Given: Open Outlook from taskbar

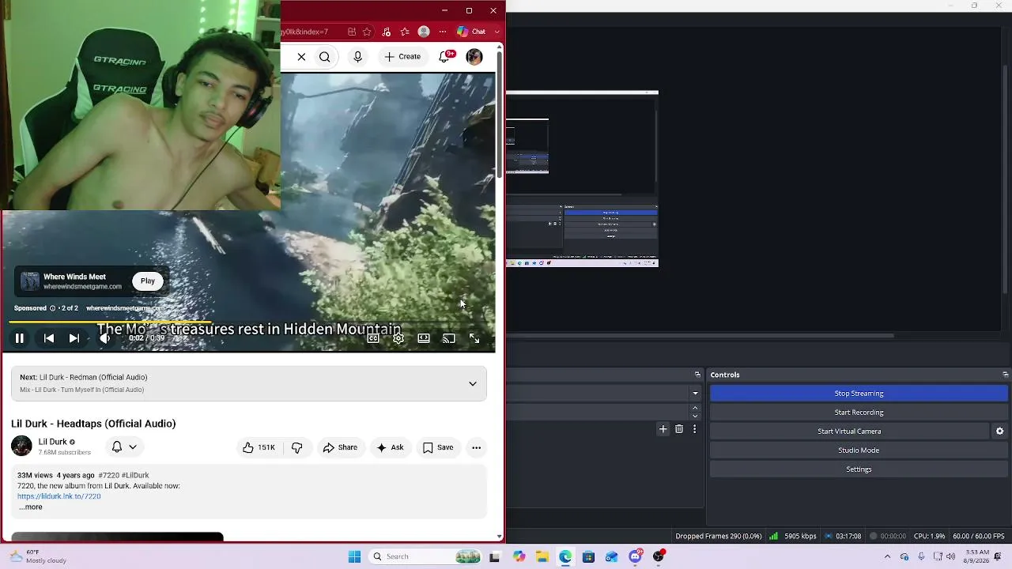Looking at the screenshot, I should pos(612,556).
